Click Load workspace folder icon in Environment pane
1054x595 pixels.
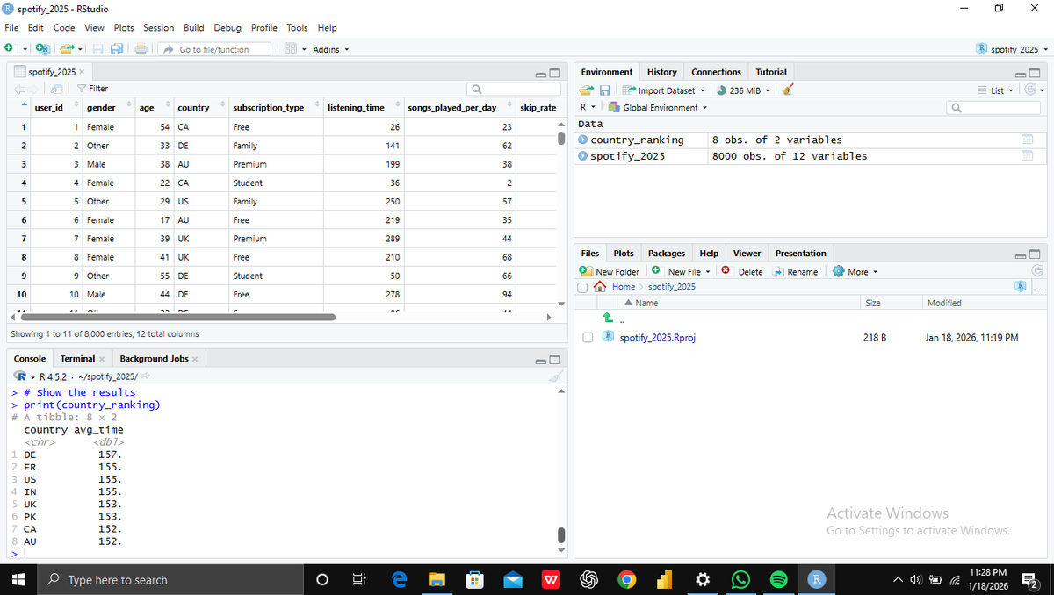click(x=588, y=90)
